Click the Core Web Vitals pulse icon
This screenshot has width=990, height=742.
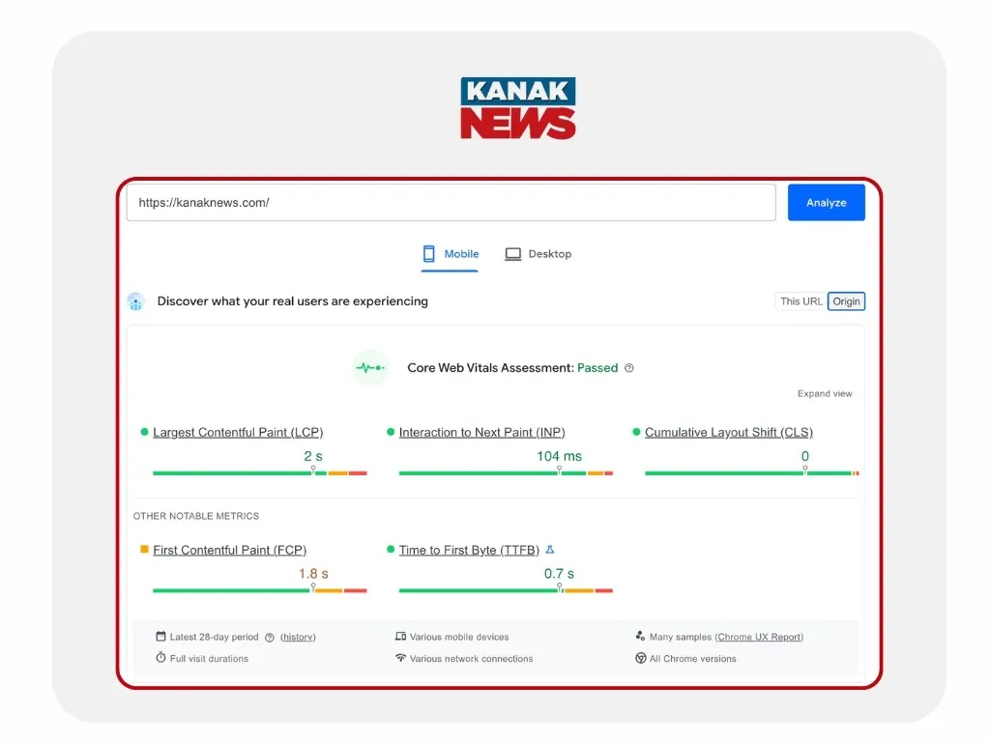coord(369,368)
